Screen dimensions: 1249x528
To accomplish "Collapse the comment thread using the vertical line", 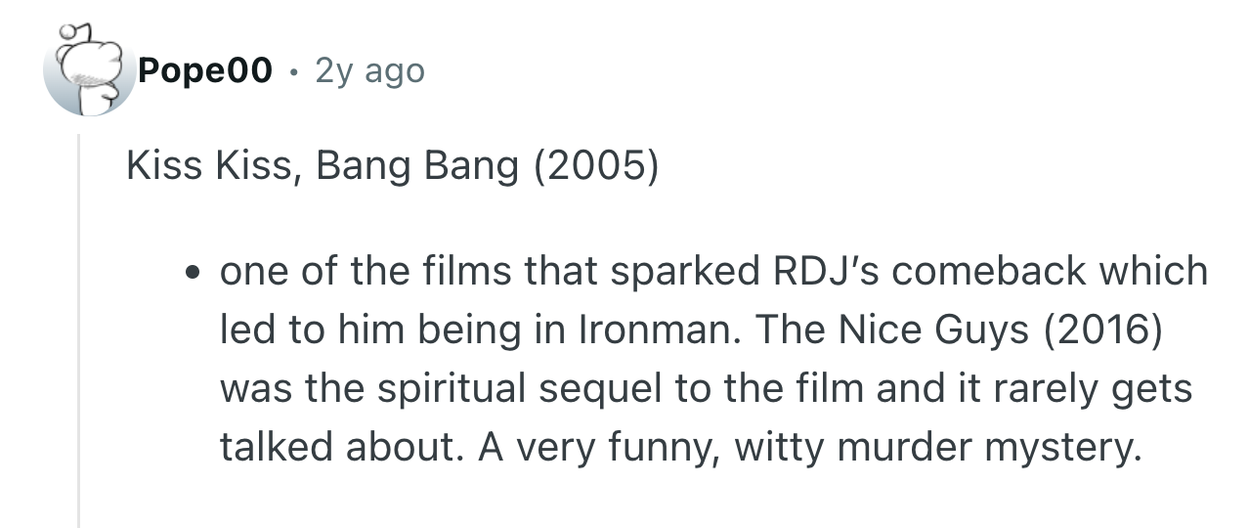I will click(x=79, y=332).
